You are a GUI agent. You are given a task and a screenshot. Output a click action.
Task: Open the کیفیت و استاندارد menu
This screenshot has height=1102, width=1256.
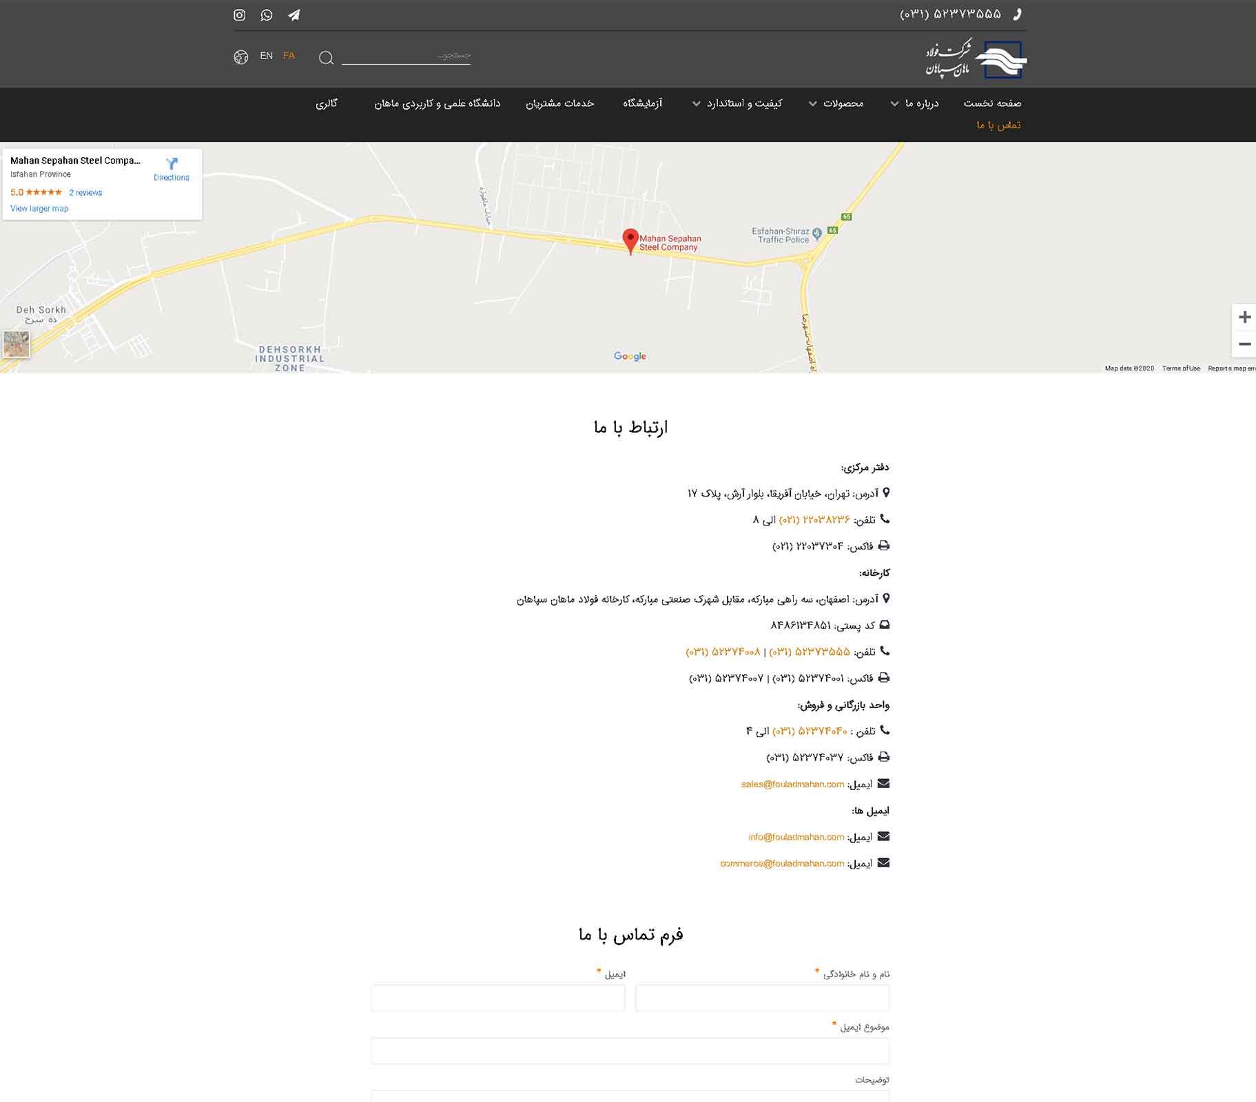[x=745, y=103]
